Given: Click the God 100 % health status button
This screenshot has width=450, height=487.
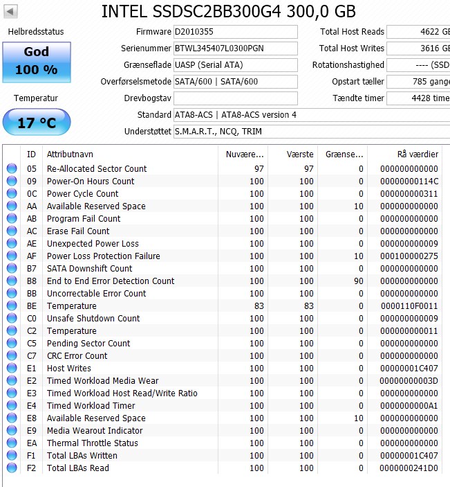Looking at the screenshot, I should [37, 62].
